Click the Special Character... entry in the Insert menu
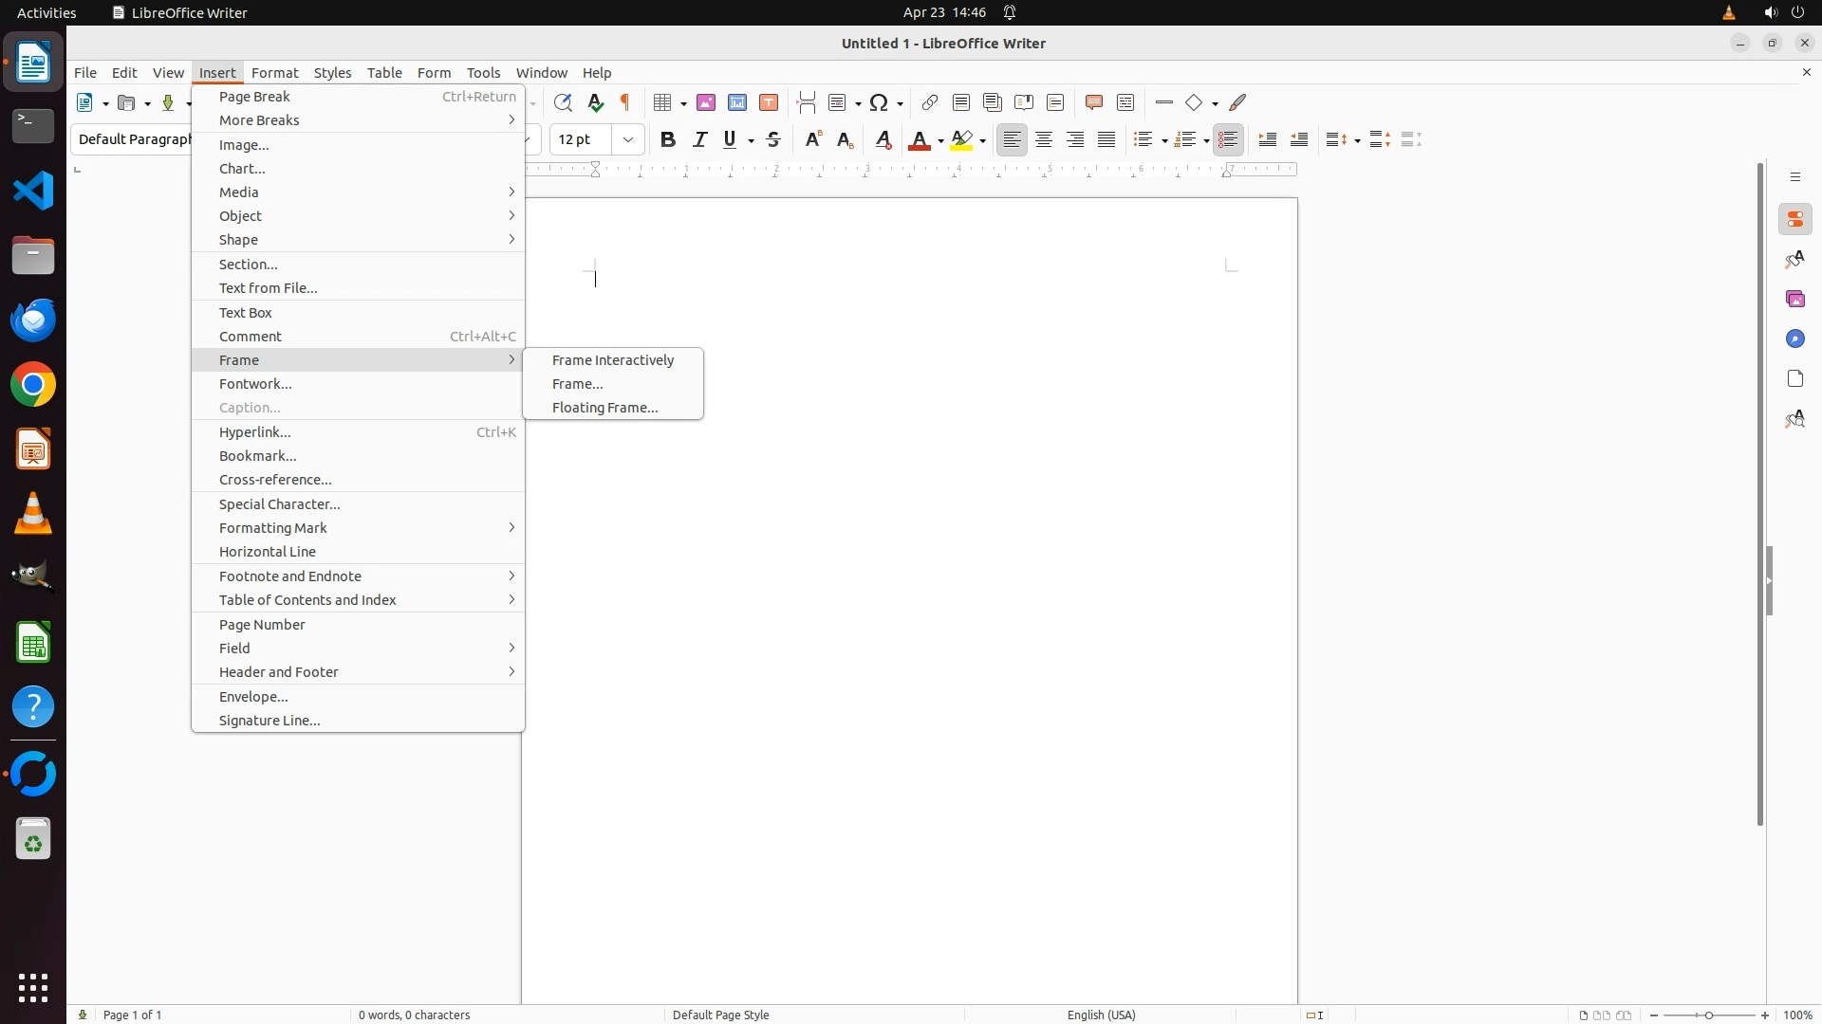This screenshot has height=1024, width=1822. 280,504
